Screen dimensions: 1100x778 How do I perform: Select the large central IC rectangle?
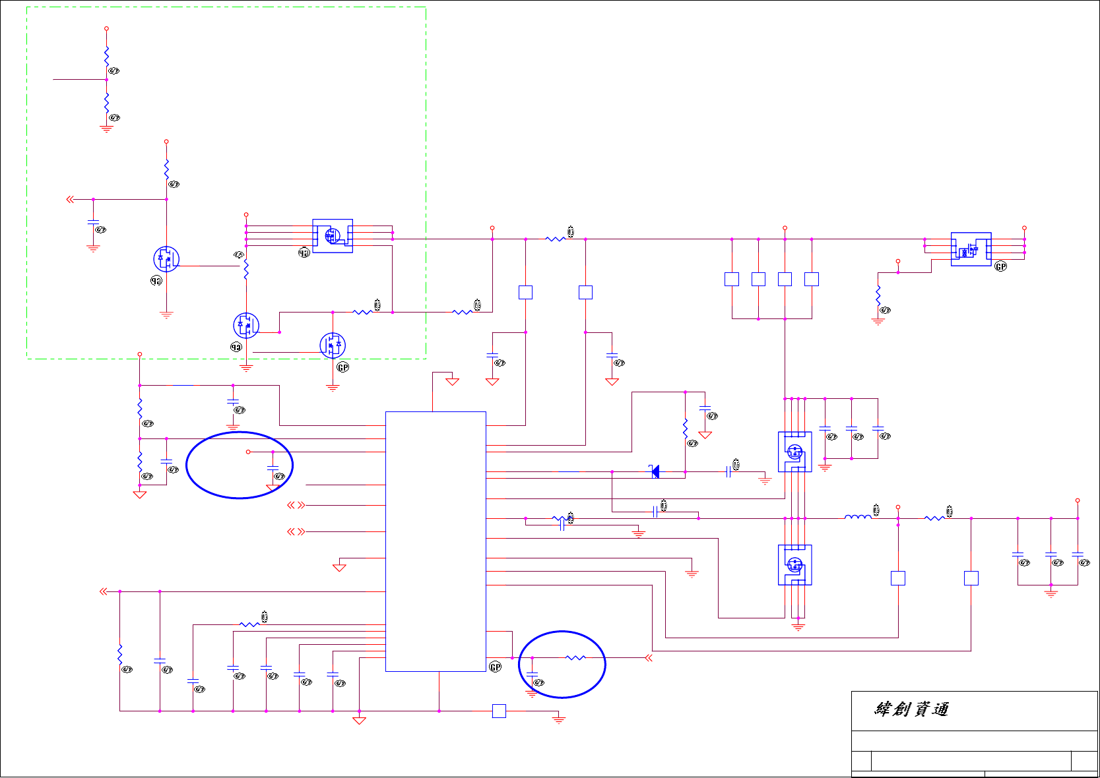(436, 541)
